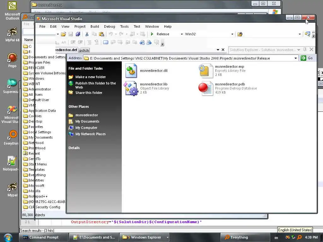Click the clock showing 4:30 PM

pyautogui.click(x=311, y=237)
